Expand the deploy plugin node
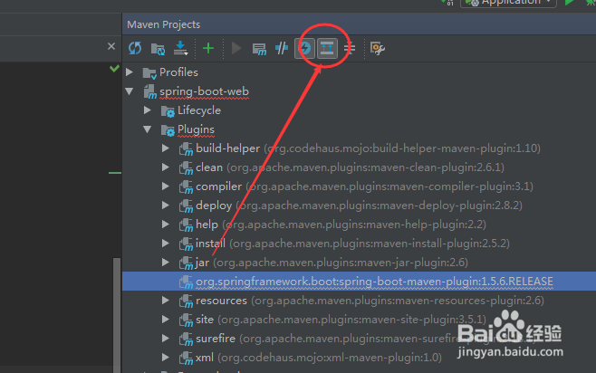Image resolution: width=596 pixels, height=373 pixels. (x=166, y=206)
